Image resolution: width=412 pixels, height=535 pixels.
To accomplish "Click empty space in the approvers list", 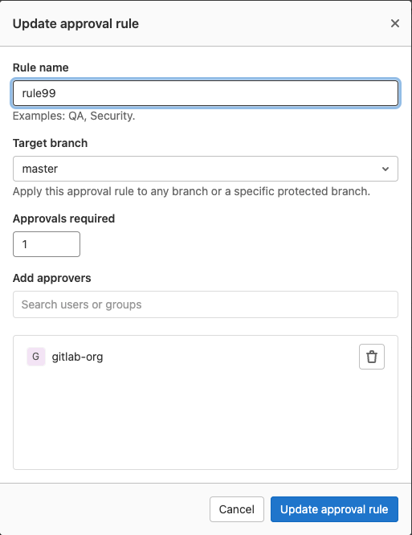I will (206, 419).
